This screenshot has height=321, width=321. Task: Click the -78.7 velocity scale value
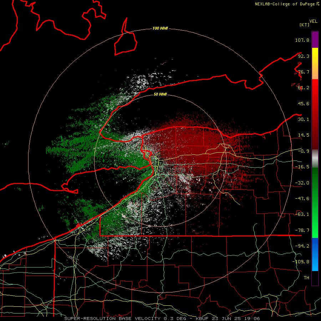point(302,230)
